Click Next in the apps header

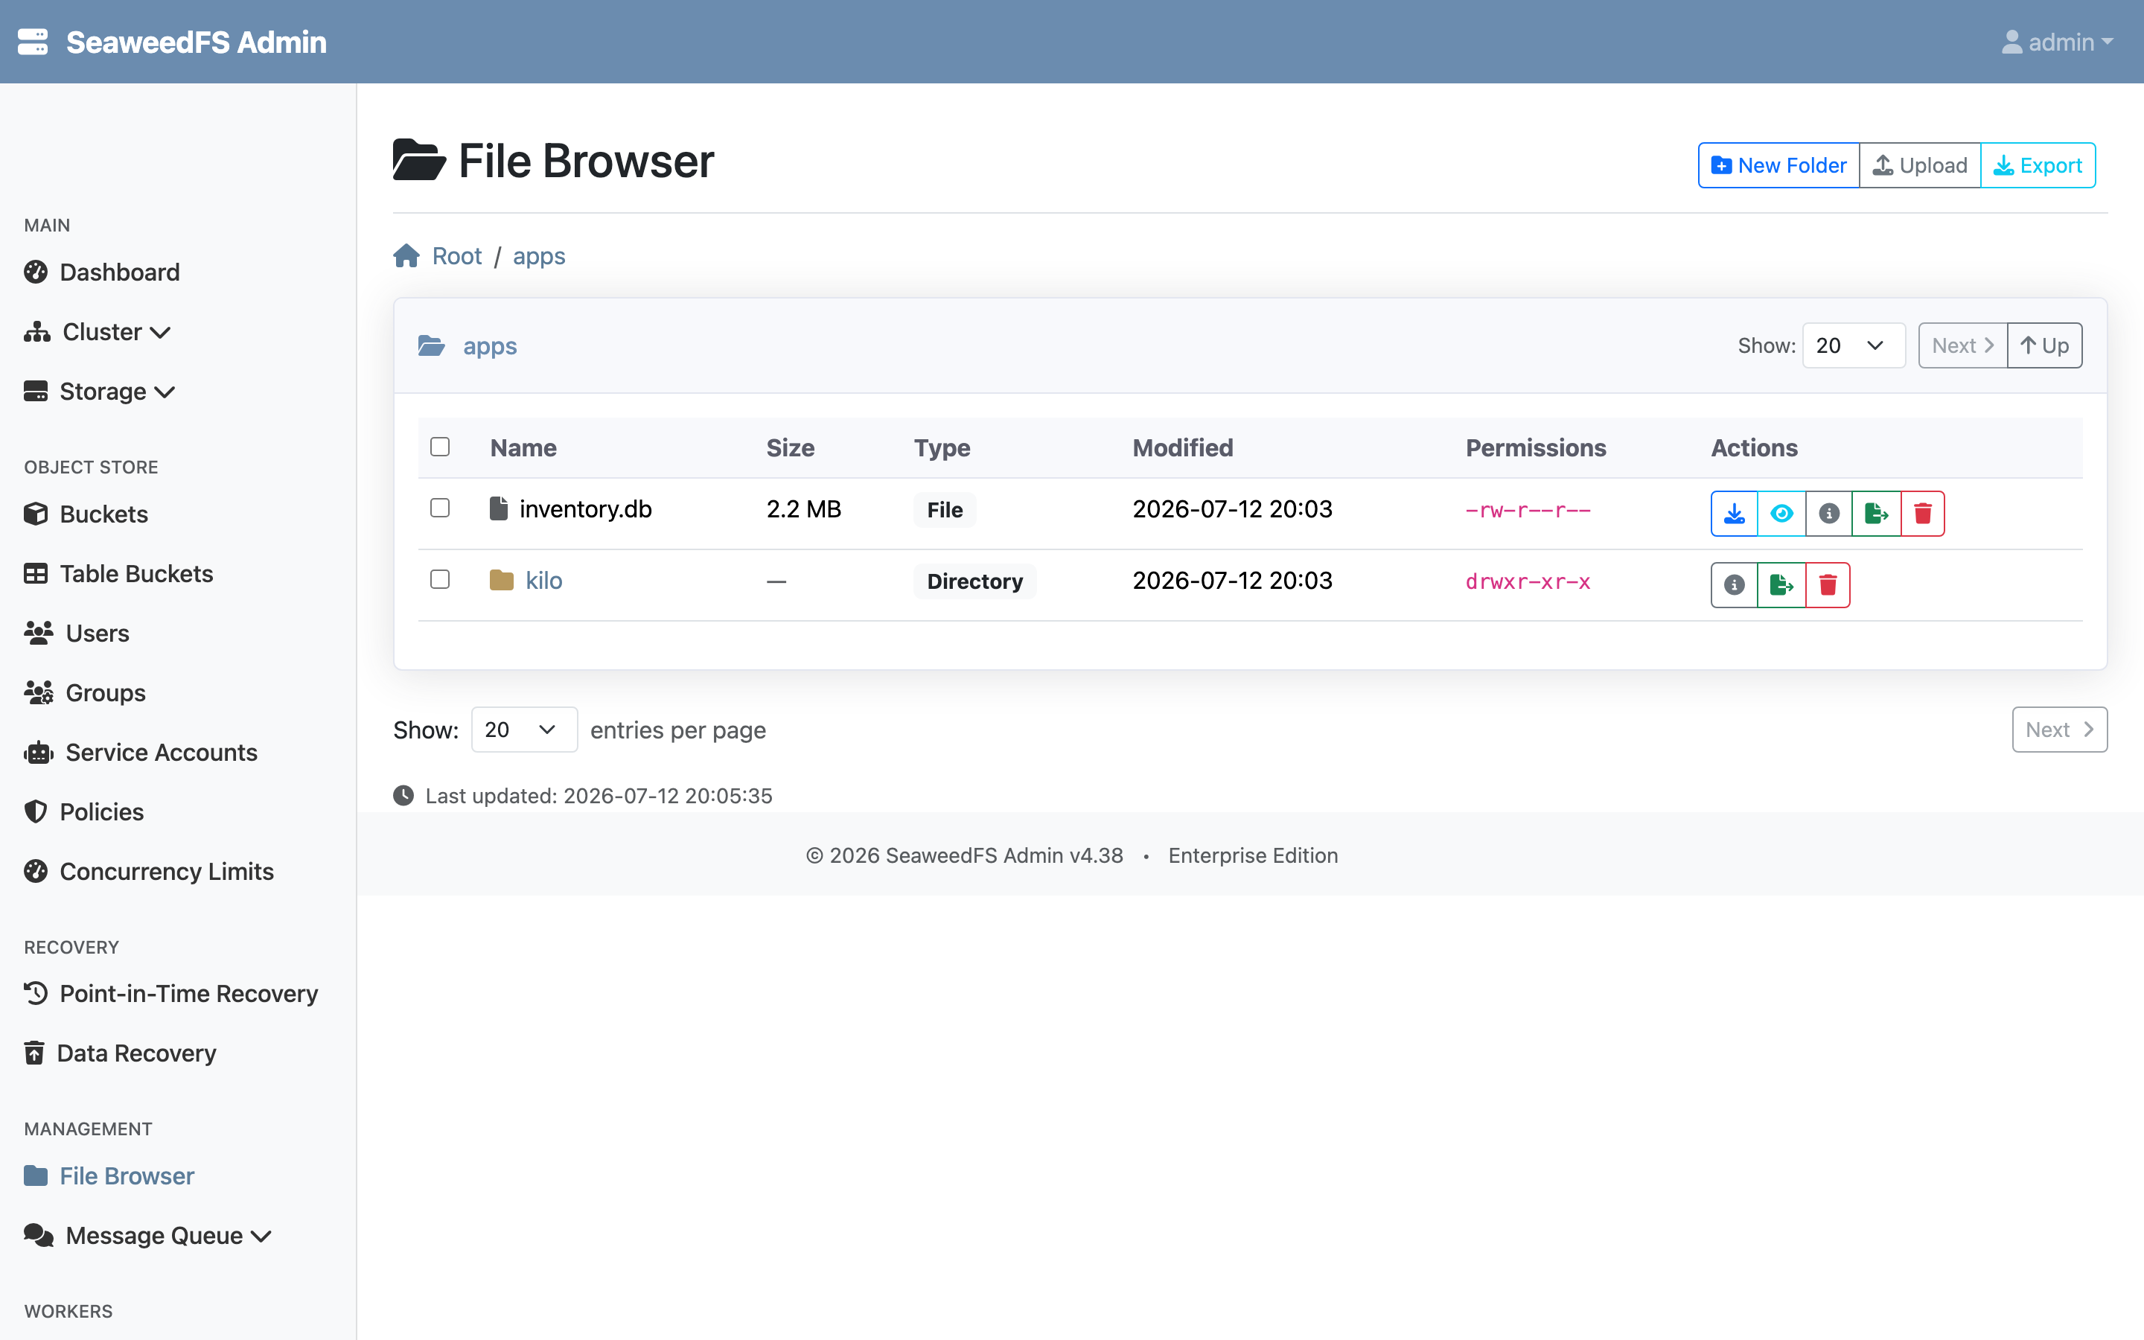click(x=1963, y=345)
